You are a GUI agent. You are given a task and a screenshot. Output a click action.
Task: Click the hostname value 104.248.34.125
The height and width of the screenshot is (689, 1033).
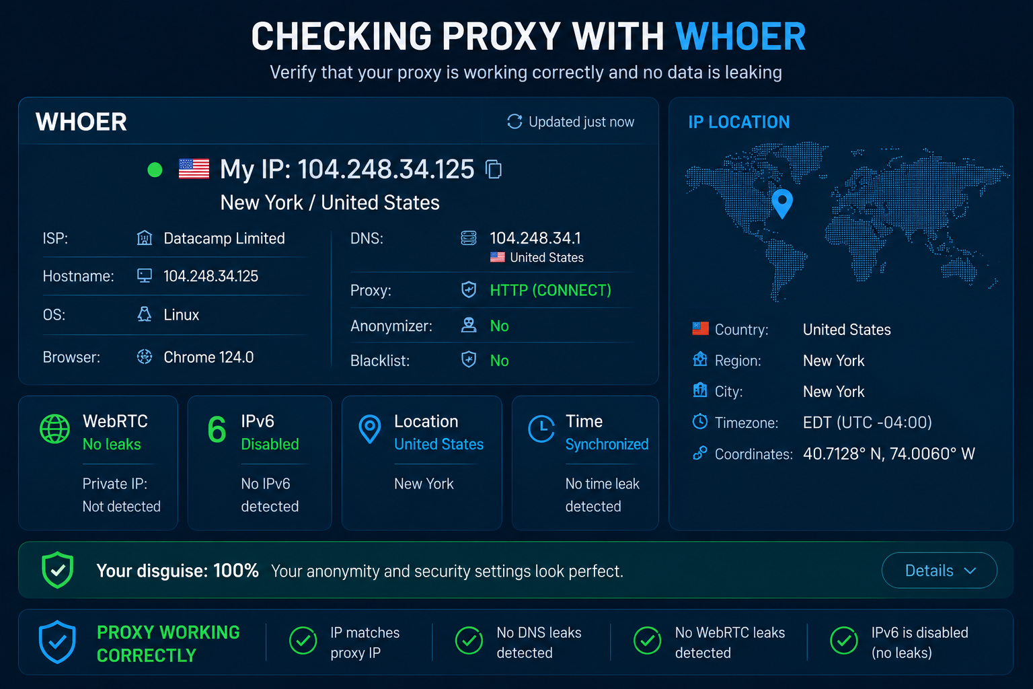[x=211, y=276]
